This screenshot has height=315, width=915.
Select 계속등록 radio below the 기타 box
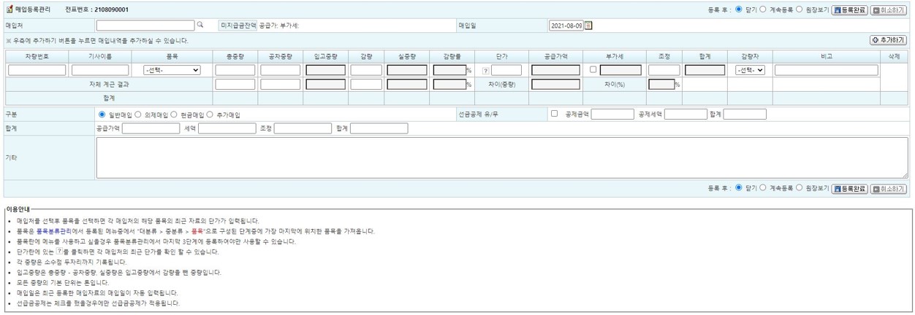763,188
